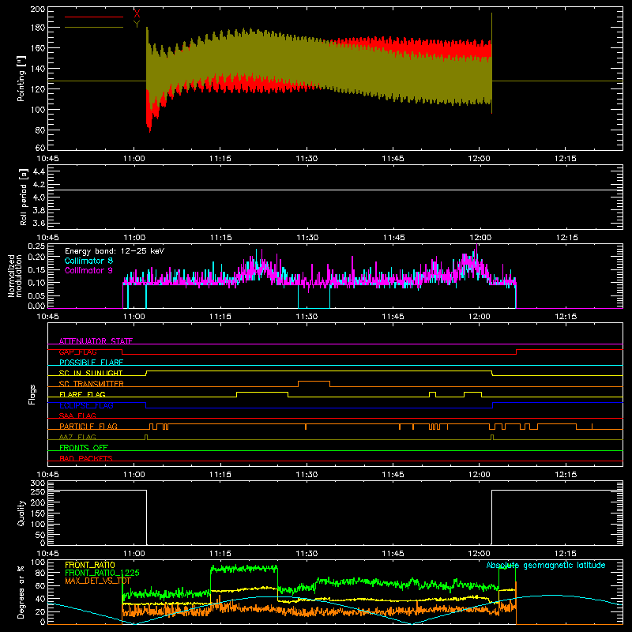Click the BAD_PACKETS flag label
This screenshot has width=632, height=632.
click(86, 458)
